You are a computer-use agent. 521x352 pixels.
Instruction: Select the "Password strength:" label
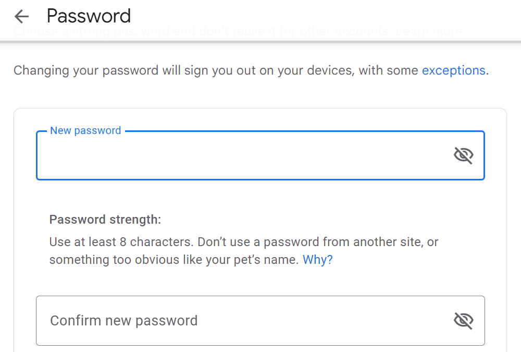105,220
